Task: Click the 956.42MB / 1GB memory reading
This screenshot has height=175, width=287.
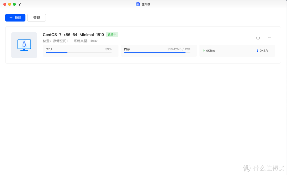Action: [179, 49]
